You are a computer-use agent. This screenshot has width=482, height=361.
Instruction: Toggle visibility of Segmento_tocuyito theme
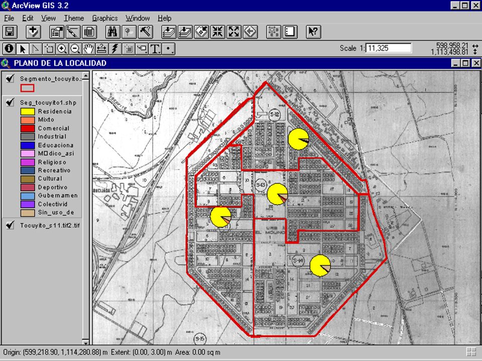(10, 79)
